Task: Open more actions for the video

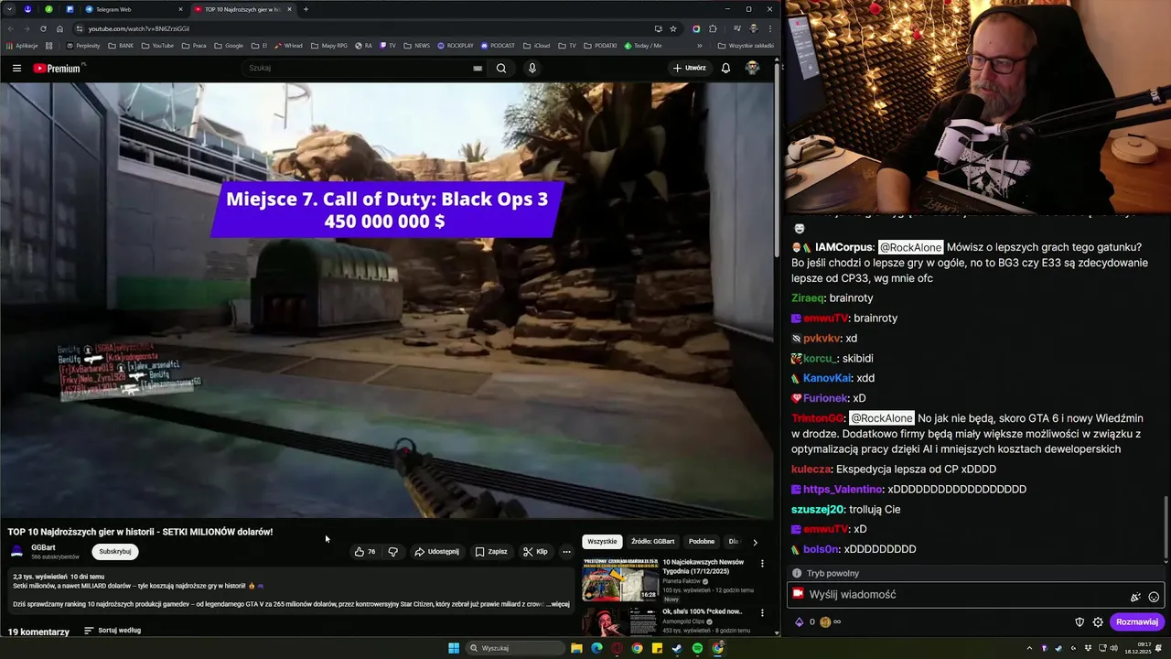Action: click(566, 552)
